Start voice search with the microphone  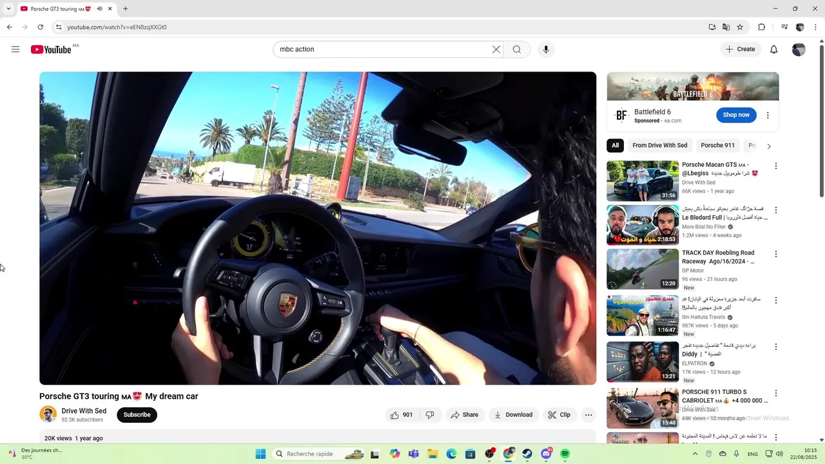[x=546, y=50]
